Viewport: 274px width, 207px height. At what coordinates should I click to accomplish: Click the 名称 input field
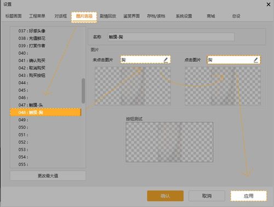(171, 37)
